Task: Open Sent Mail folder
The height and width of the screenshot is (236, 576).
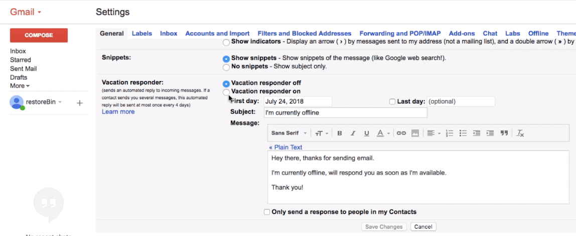Action: coord(24,69)
